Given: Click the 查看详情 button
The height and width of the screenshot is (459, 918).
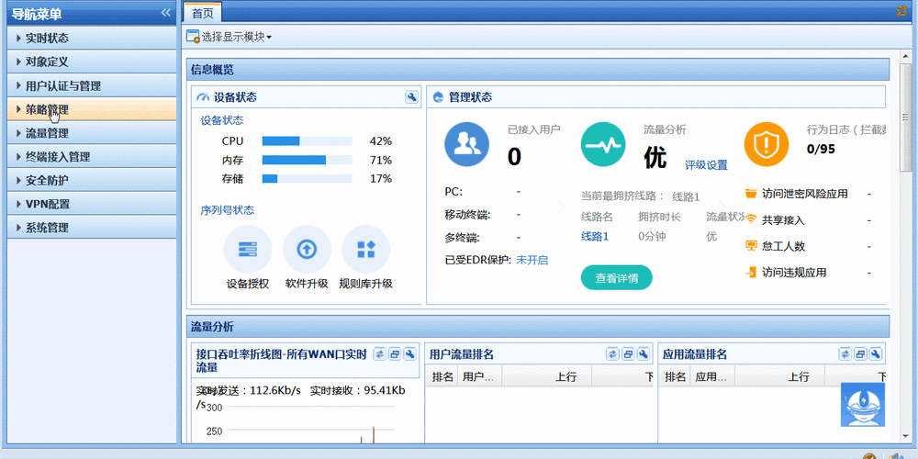Looking at the screenshot, I should (616, 278).
